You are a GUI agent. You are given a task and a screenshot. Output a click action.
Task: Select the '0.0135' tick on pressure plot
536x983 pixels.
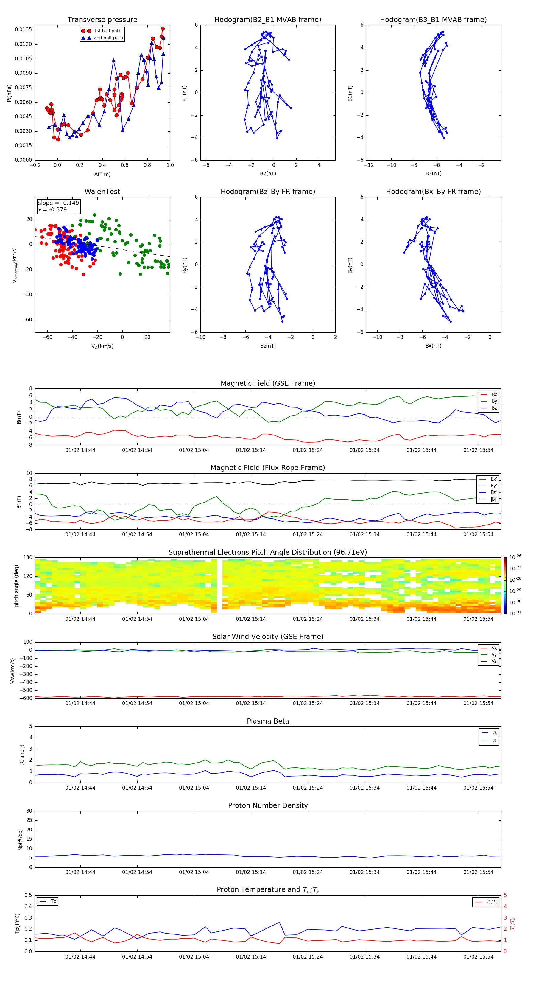click(x=23, y=29)
